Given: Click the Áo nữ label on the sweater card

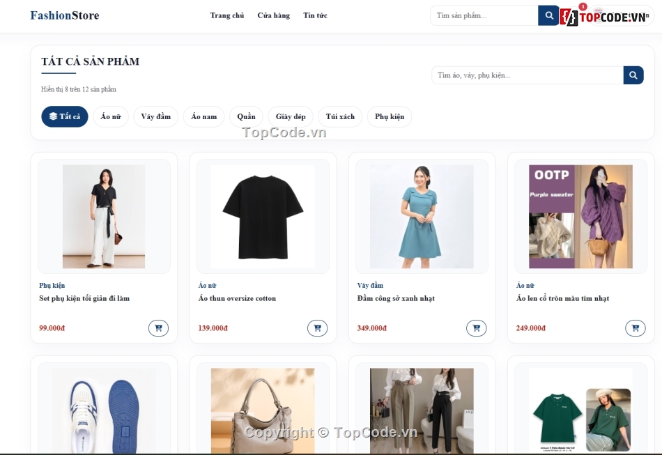Looking at the screenshot, I should [x=525, y=285].
